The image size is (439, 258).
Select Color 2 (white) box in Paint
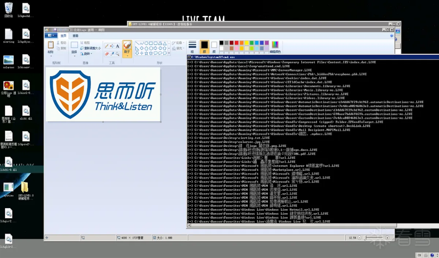point(214,45)
